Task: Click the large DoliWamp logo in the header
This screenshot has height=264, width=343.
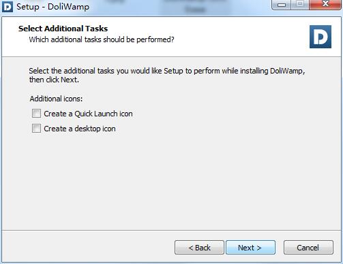Action: point(320,37)
